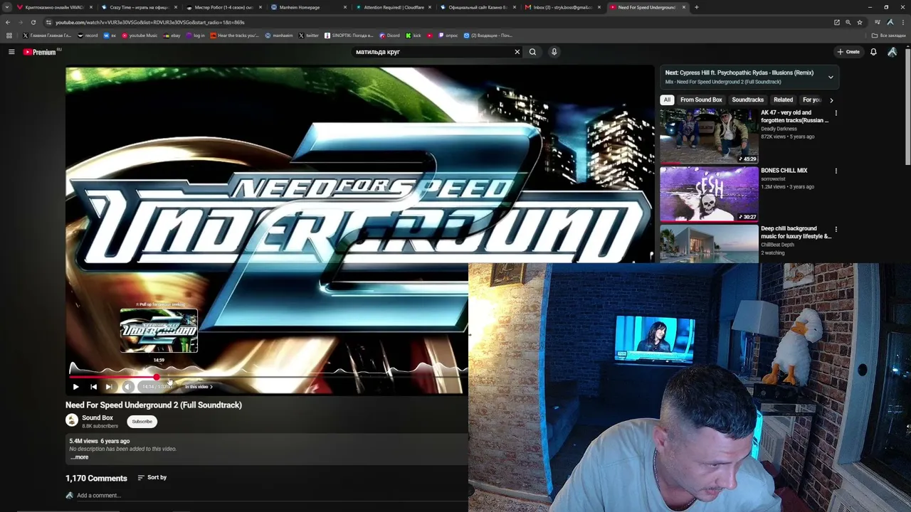Open the youtube Music bookmark
The height and width of the screenshot is (512, 911).
click(139, 36)
